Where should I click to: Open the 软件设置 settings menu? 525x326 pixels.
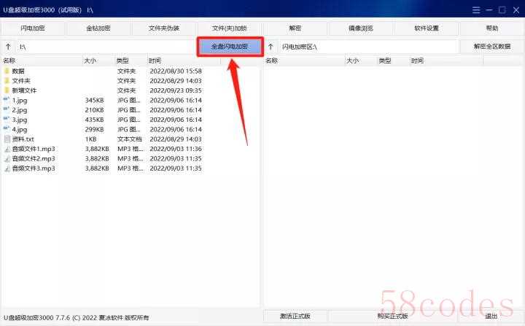pos(427,28)
